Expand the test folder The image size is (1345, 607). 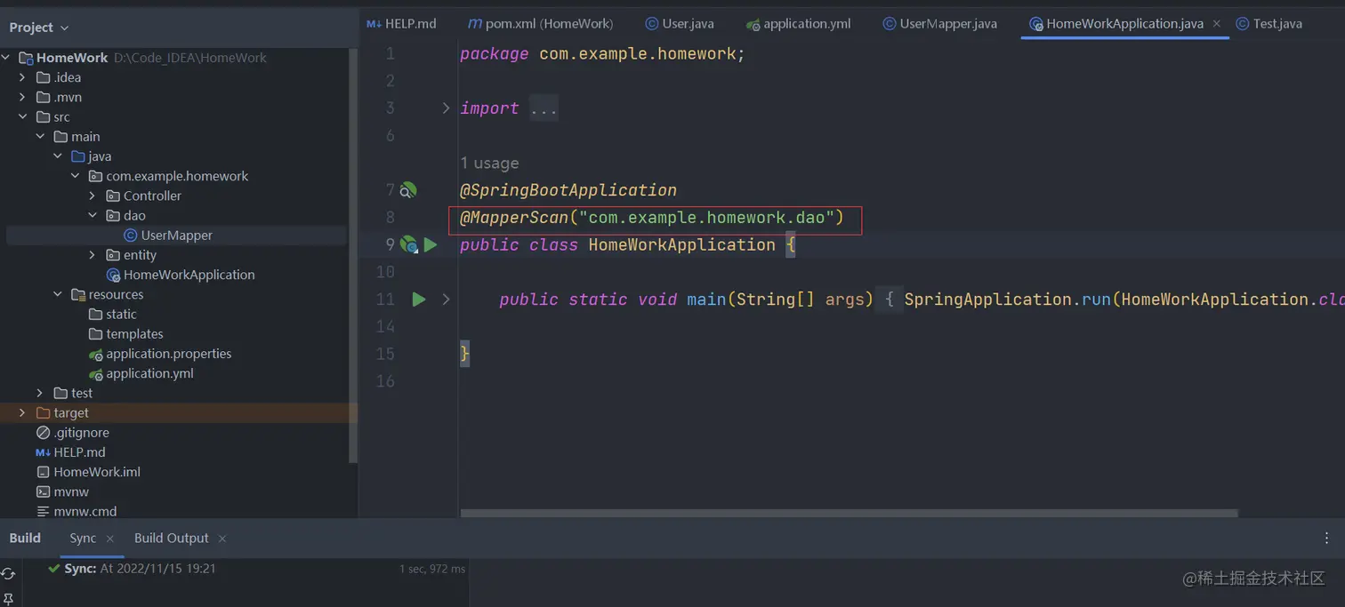(x=40, y=393)
